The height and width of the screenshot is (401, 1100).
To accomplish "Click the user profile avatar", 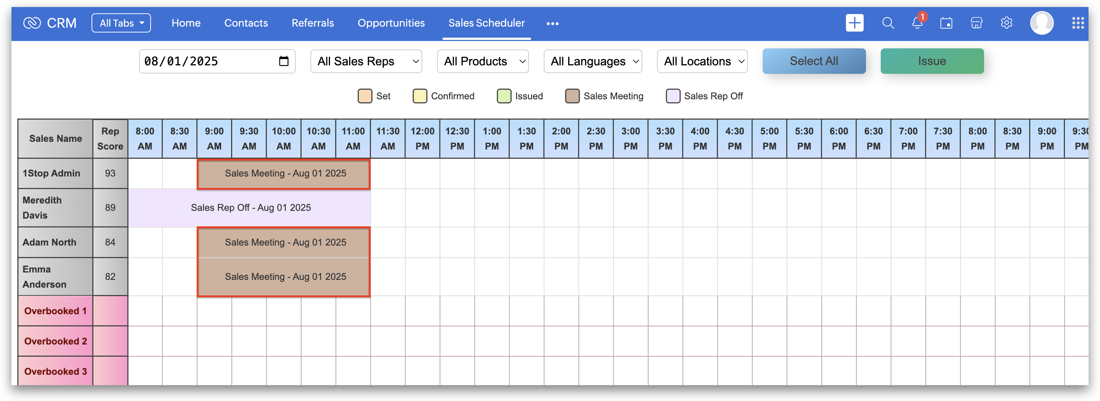I will click(x=1042, y=23).
